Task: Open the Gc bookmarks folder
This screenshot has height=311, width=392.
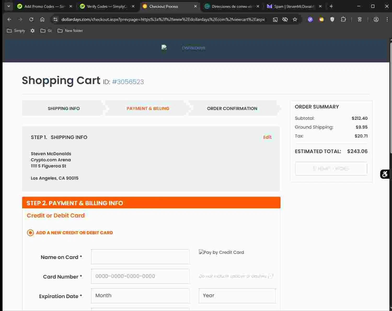Action: pyautogui.click(x=46, y=31)
